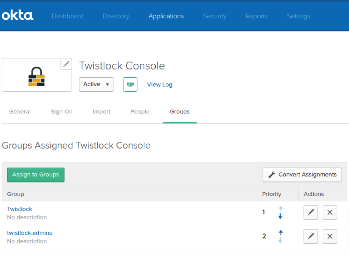This screenshot has height=256, width=349.
Task: Remove the Twistlock group assignment
Action: (x=330, y=212)
